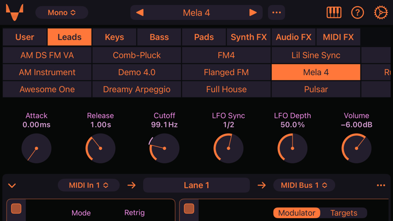Switch to the Audio FX tab

click(x=294, y=37)
